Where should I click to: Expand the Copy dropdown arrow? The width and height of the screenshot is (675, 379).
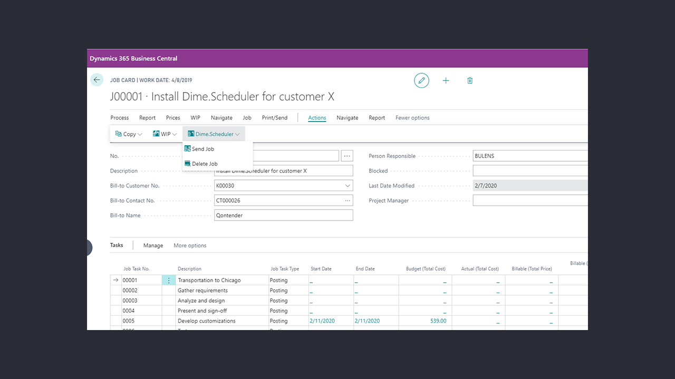pos(140,134)
